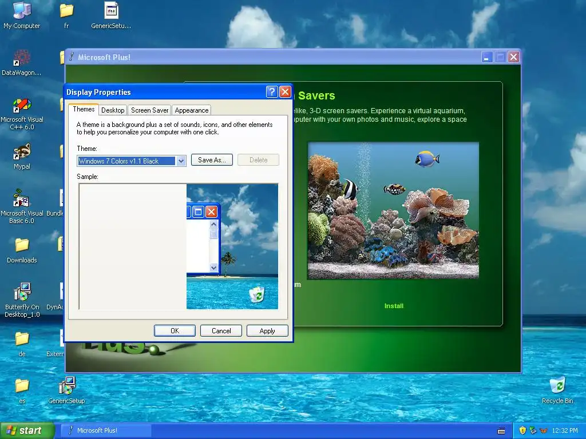
Task: Click the Apply button
Action: click(x=267, y=331)
